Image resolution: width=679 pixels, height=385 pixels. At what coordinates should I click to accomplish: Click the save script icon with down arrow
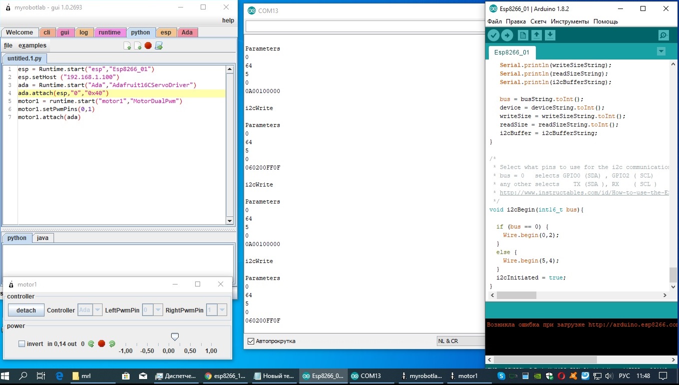coord(138,46)
